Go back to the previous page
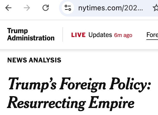The width and height of the screenshot is (158, 115). coord(8,8)
